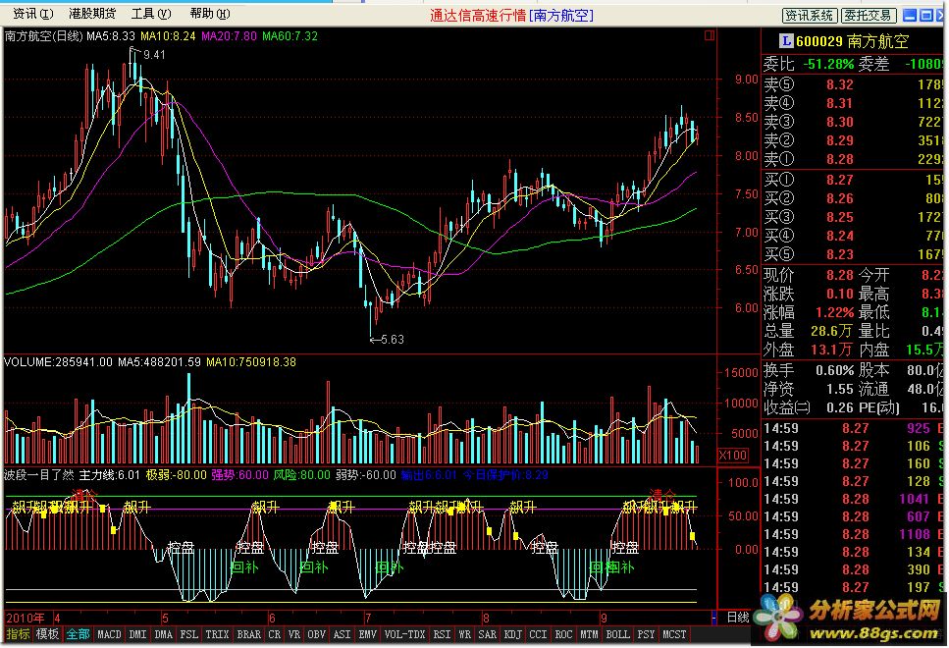Click the MA5:8.33 label
The width and height of the screenshot is (949, 648).
pyautogui.click(x=111, y=35)
